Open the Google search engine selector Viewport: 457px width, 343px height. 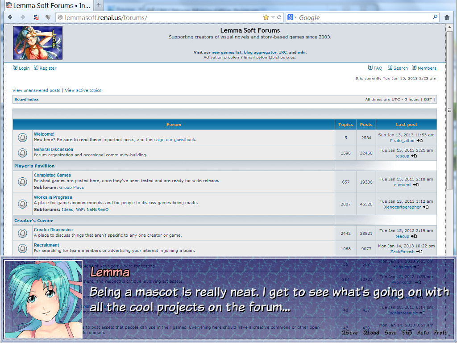coord(292,17)
